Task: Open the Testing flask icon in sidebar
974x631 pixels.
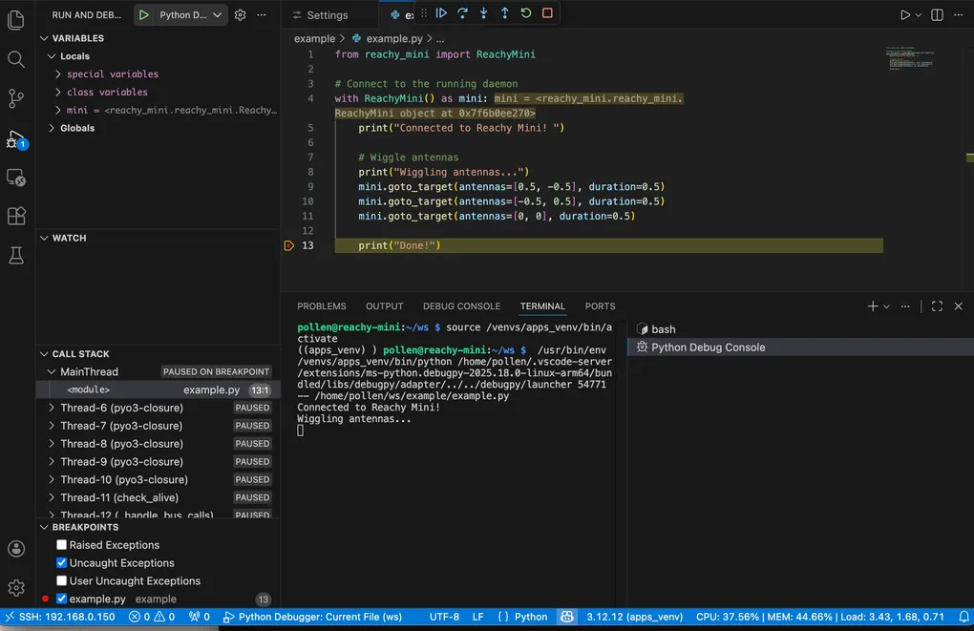Action: coord(16,255)
